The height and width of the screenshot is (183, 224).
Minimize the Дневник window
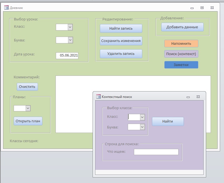pos(192,8)
